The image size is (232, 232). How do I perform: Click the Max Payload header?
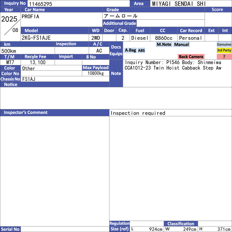pyautogui.click(x=96, y=68)
